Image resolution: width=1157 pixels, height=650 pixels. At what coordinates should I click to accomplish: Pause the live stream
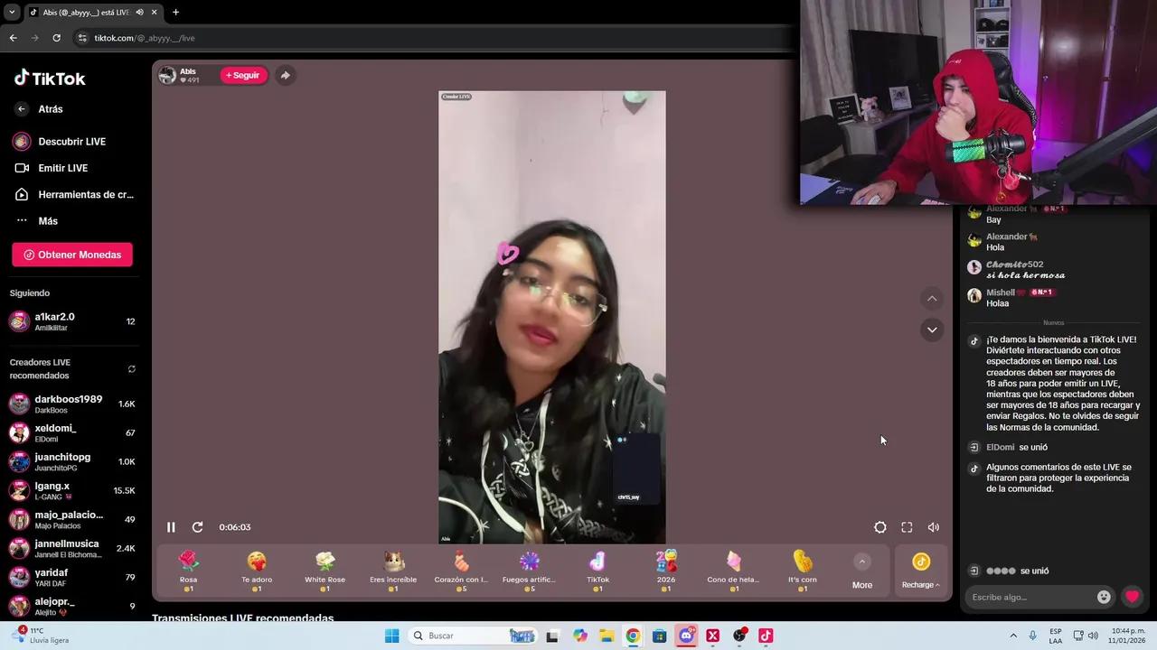point(171,527)
